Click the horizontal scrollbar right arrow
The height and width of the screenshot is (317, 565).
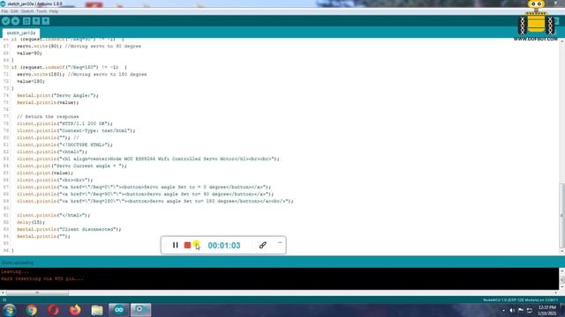[556, 292]
